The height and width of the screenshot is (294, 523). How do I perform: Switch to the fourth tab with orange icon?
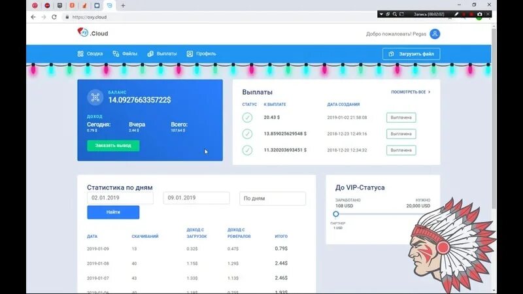pyautogui.click(x=72, y=5)
